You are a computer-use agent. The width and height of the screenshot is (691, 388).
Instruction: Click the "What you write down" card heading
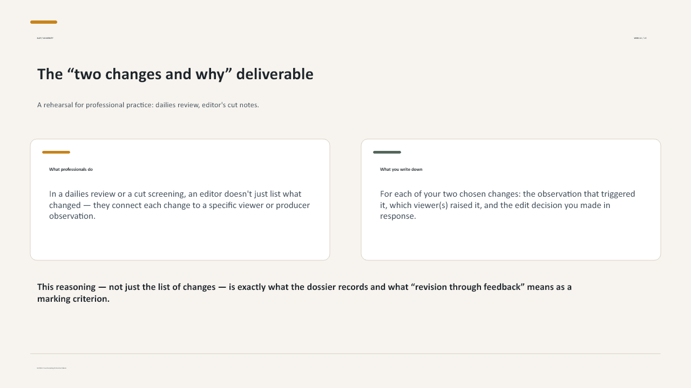pyautogui.click(x=401, y=169)
